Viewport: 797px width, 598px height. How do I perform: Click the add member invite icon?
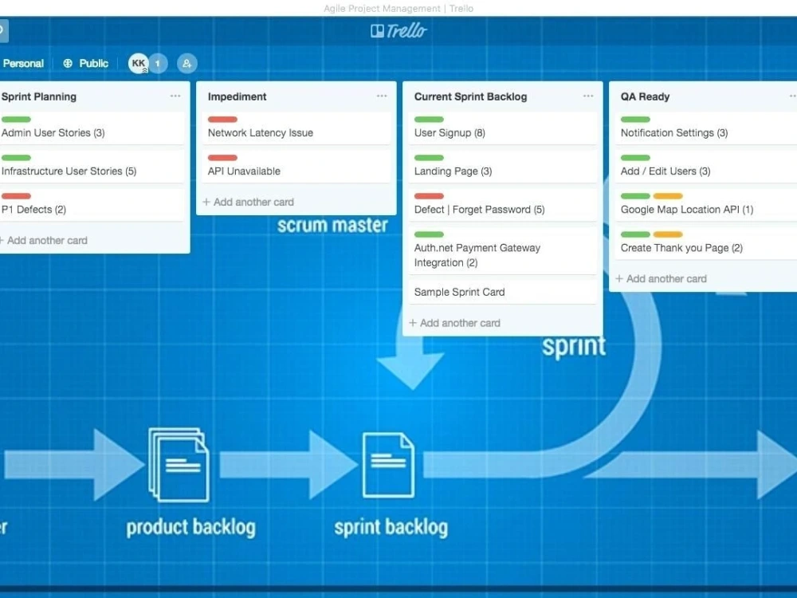coord(186,63)
